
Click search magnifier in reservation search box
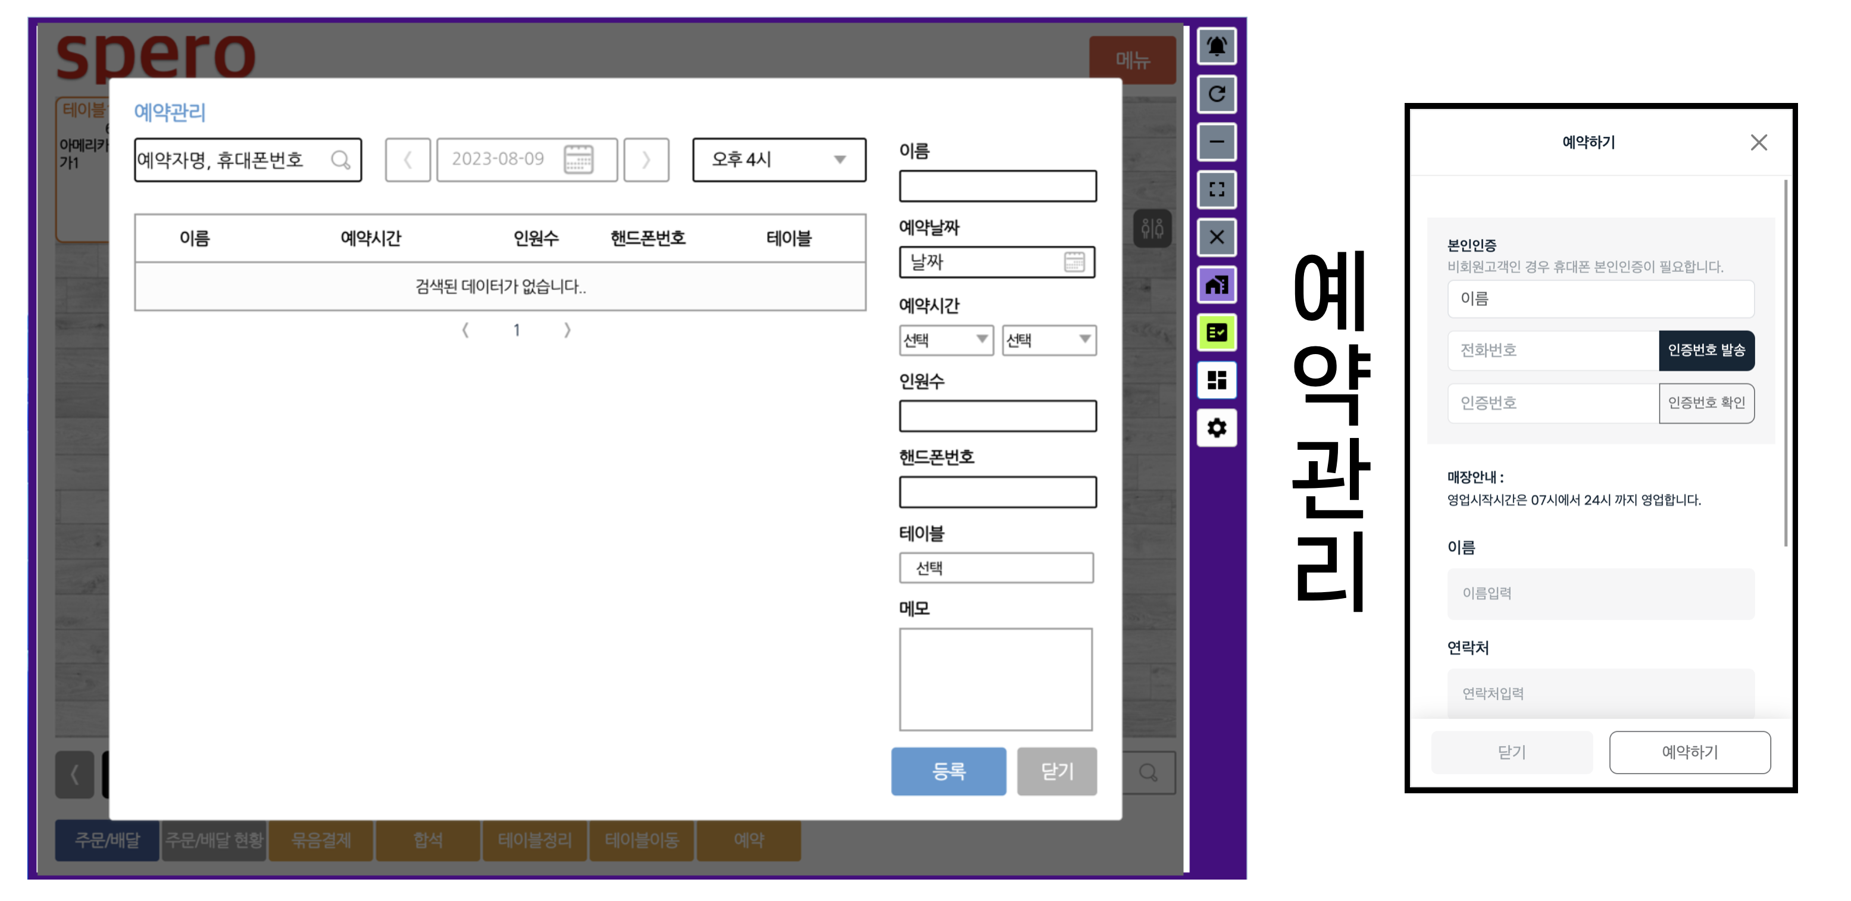(340, 159)
